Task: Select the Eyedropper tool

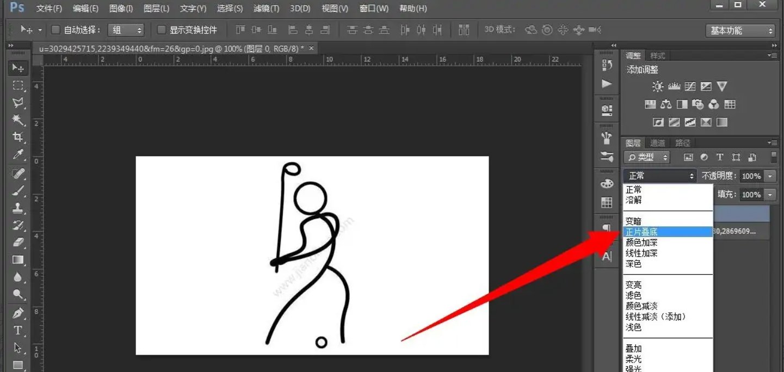Action: [18, 155]
